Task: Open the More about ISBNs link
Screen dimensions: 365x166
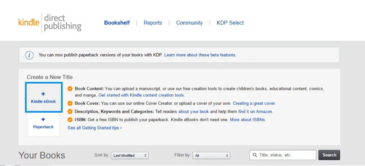Action: tap(248, 120)
